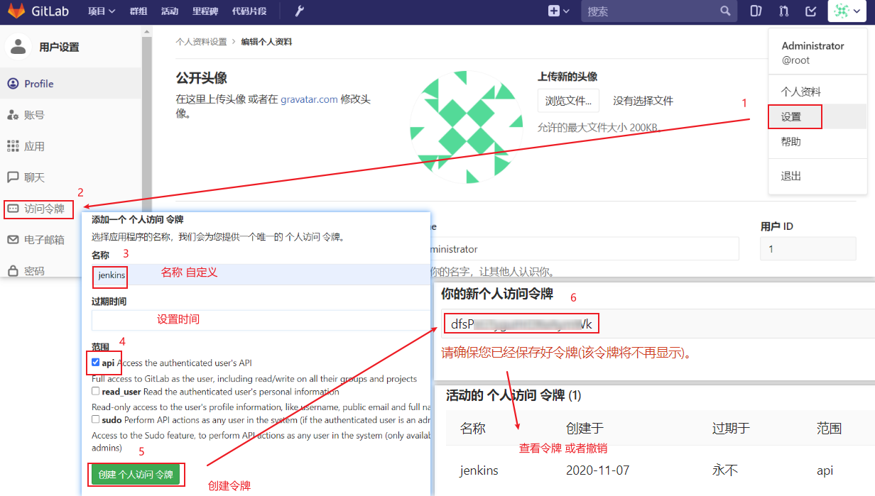Screen dimensions: 875x496
Task: Enable the read_user scope checkbox
Action: tap(96, 391)
